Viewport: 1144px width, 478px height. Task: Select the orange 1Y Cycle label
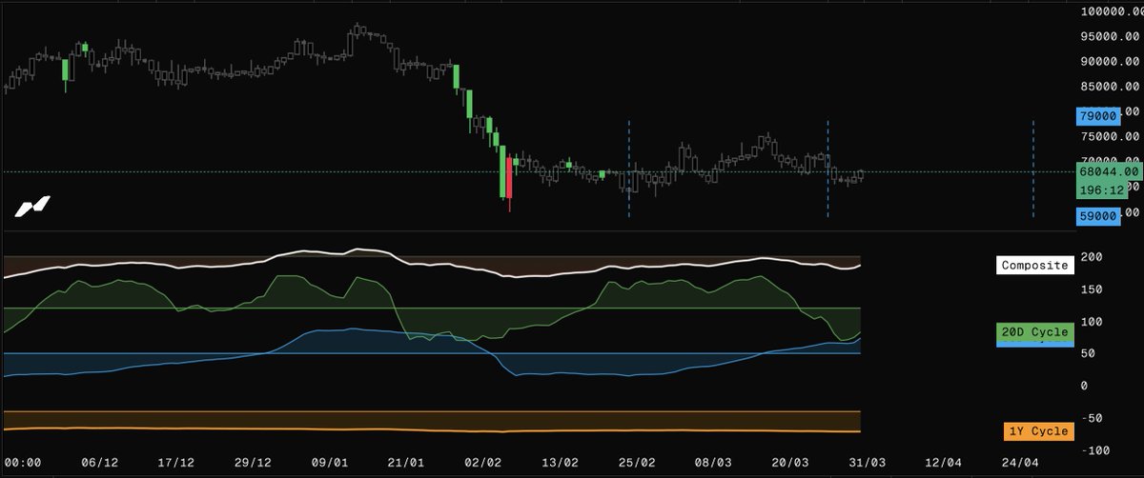click(x=1039, y=431)
